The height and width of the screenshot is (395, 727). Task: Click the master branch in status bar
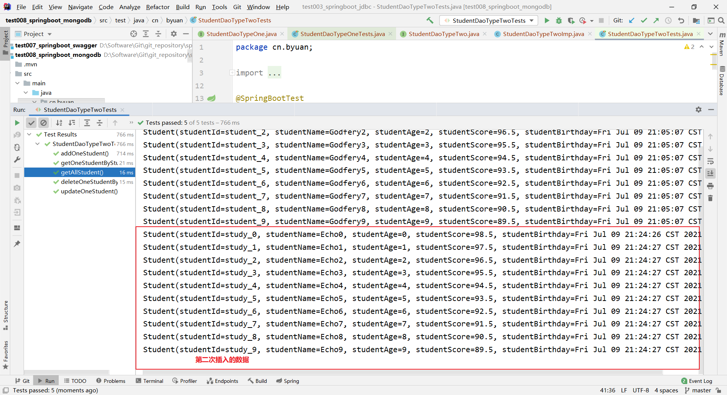coord(701,390)
